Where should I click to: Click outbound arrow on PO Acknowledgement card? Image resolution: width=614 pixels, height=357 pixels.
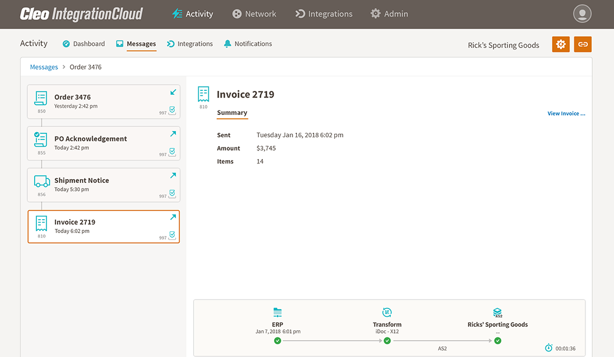click(173, 134)
